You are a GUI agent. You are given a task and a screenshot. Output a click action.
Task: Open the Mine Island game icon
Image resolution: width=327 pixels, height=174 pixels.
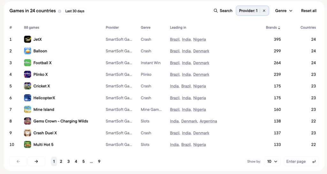pyautogui.click(x=27, y=109)
